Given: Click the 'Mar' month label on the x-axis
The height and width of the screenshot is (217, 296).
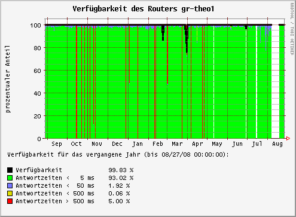Looking at the screenshot, I should tap(177, 144).
